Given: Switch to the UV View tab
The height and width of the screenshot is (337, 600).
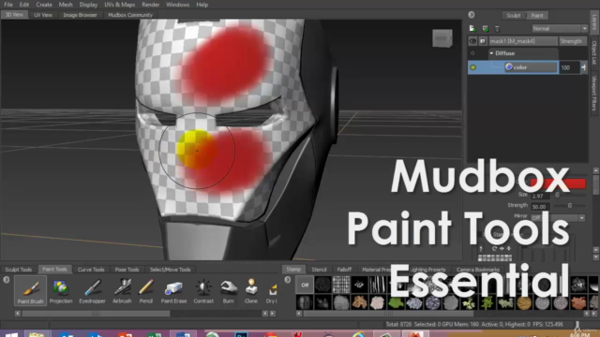Looking at the screenshot, I should 43,15.
